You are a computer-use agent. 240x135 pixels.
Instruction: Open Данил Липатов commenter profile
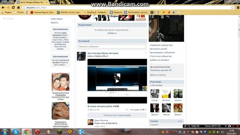(x=101, y=120)
